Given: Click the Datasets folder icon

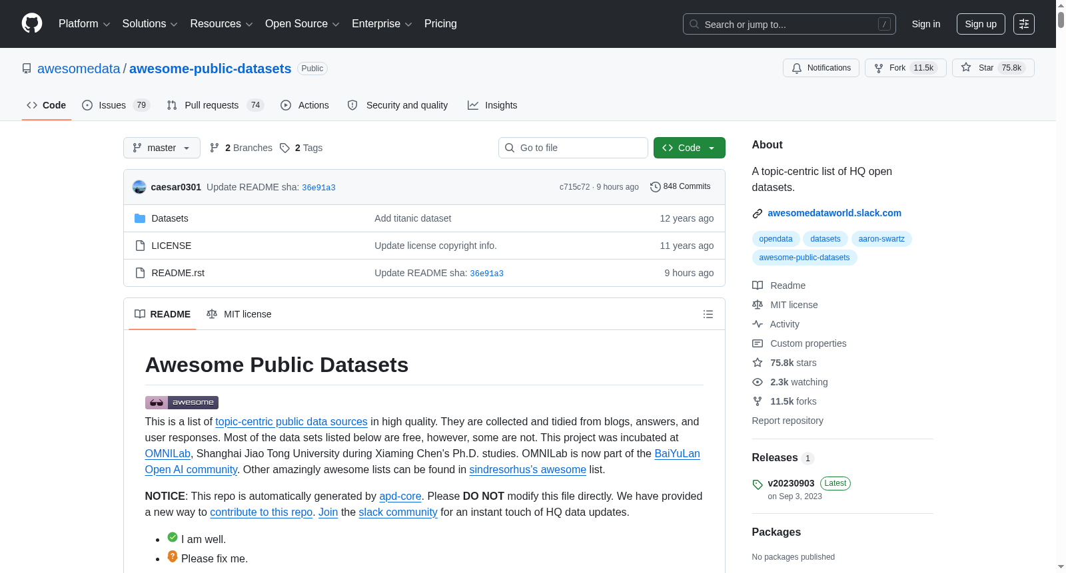Looking at the screenshot, I should 140,218.
